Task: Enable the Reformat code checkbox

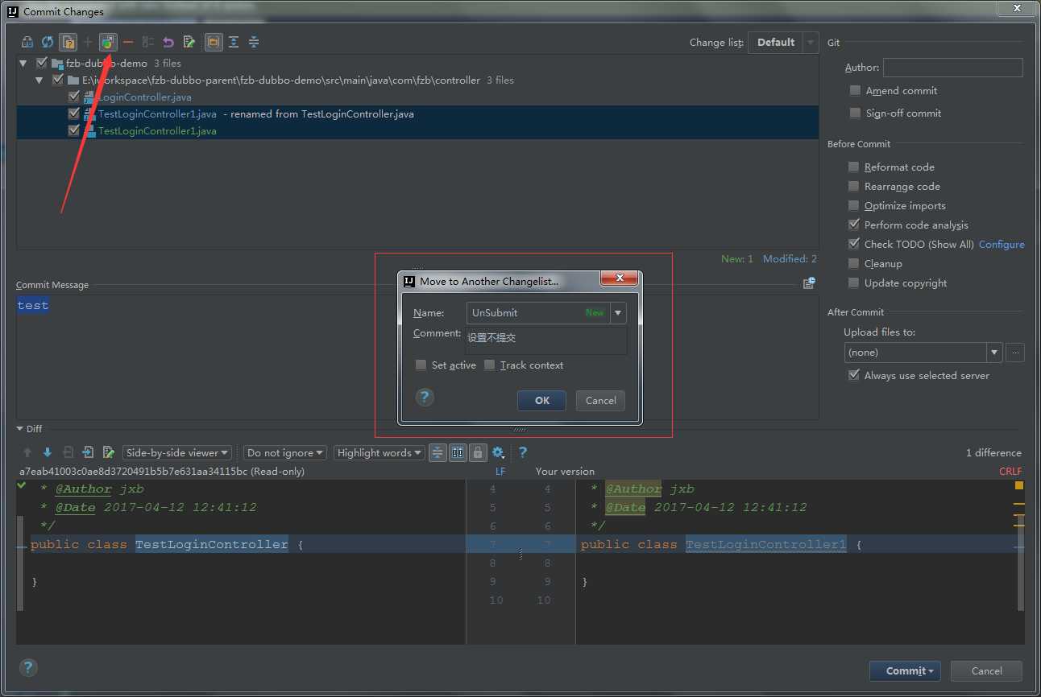Action: point(853,167)
